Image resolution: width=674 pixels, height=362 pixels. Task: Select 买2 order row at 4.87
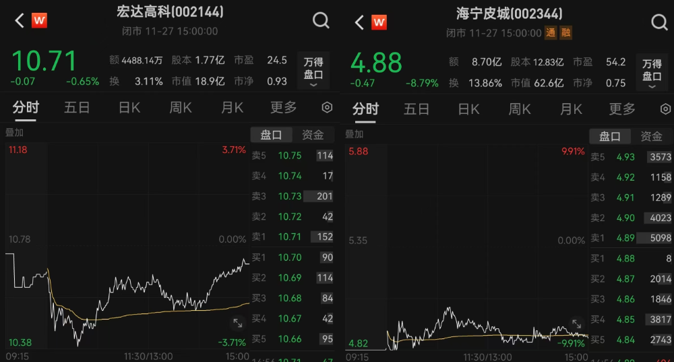[631, 279]
